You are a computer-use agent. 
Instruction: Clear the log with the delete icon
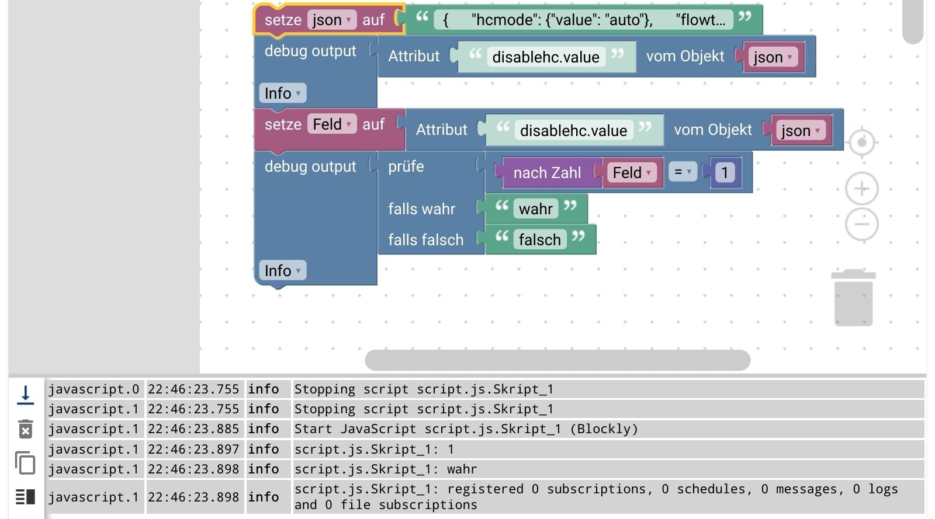point(25,429)
